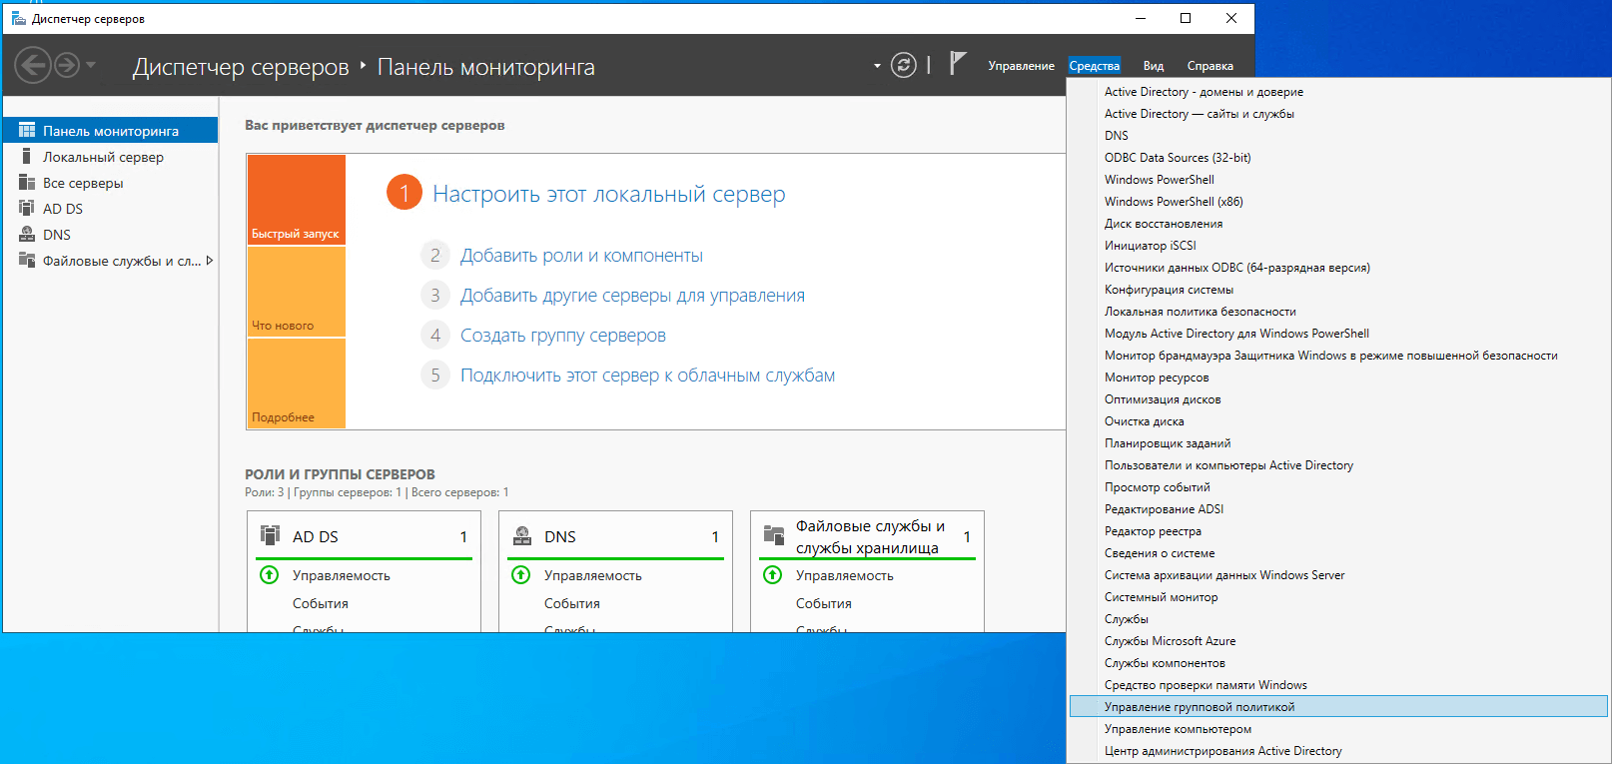Click События in DNS tile
This screenshot has height=764, width=1612.
click(572, 604)
